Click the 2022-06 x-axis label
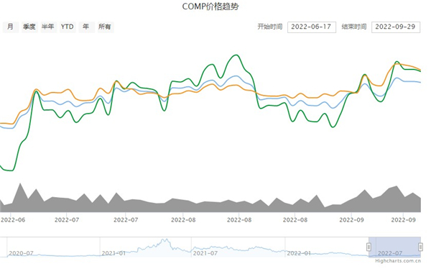Viewport: 431px width, 269px height. point(13,220)
